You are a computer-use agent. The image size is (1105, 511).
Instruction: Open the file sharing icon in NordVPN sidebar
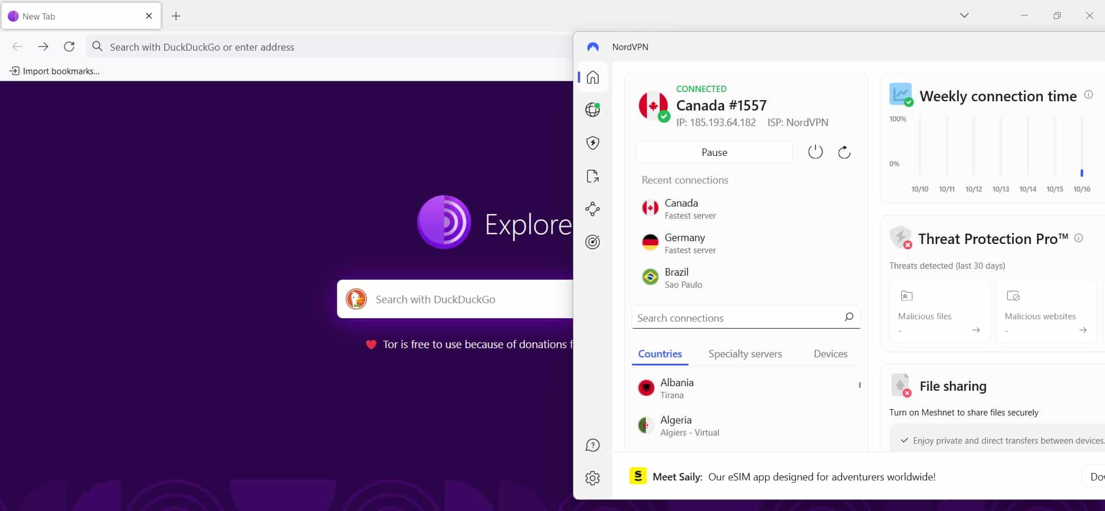(x=593, y=176)
